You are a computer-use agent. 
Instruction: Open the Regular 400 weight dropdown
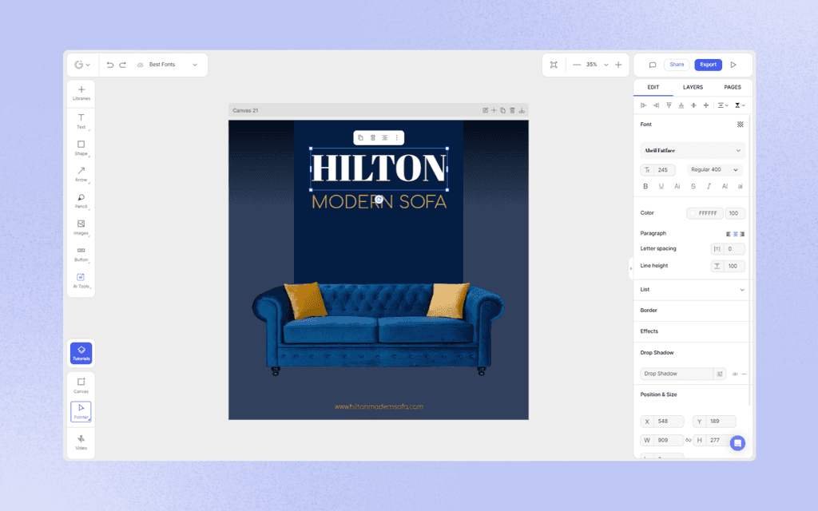click(x=713, y=169)
